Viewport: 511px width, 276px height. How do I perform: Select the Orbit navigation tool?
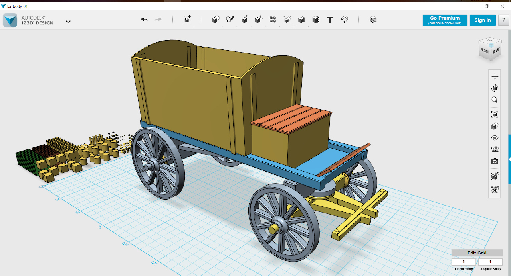(x=495, y=88)
